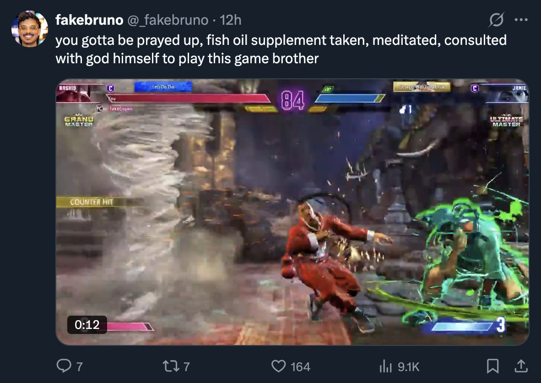The height and width of the screenshot is (383, 541).
Task: Repost this tweet using retweet icon
Action: click(x=171, y=366)
